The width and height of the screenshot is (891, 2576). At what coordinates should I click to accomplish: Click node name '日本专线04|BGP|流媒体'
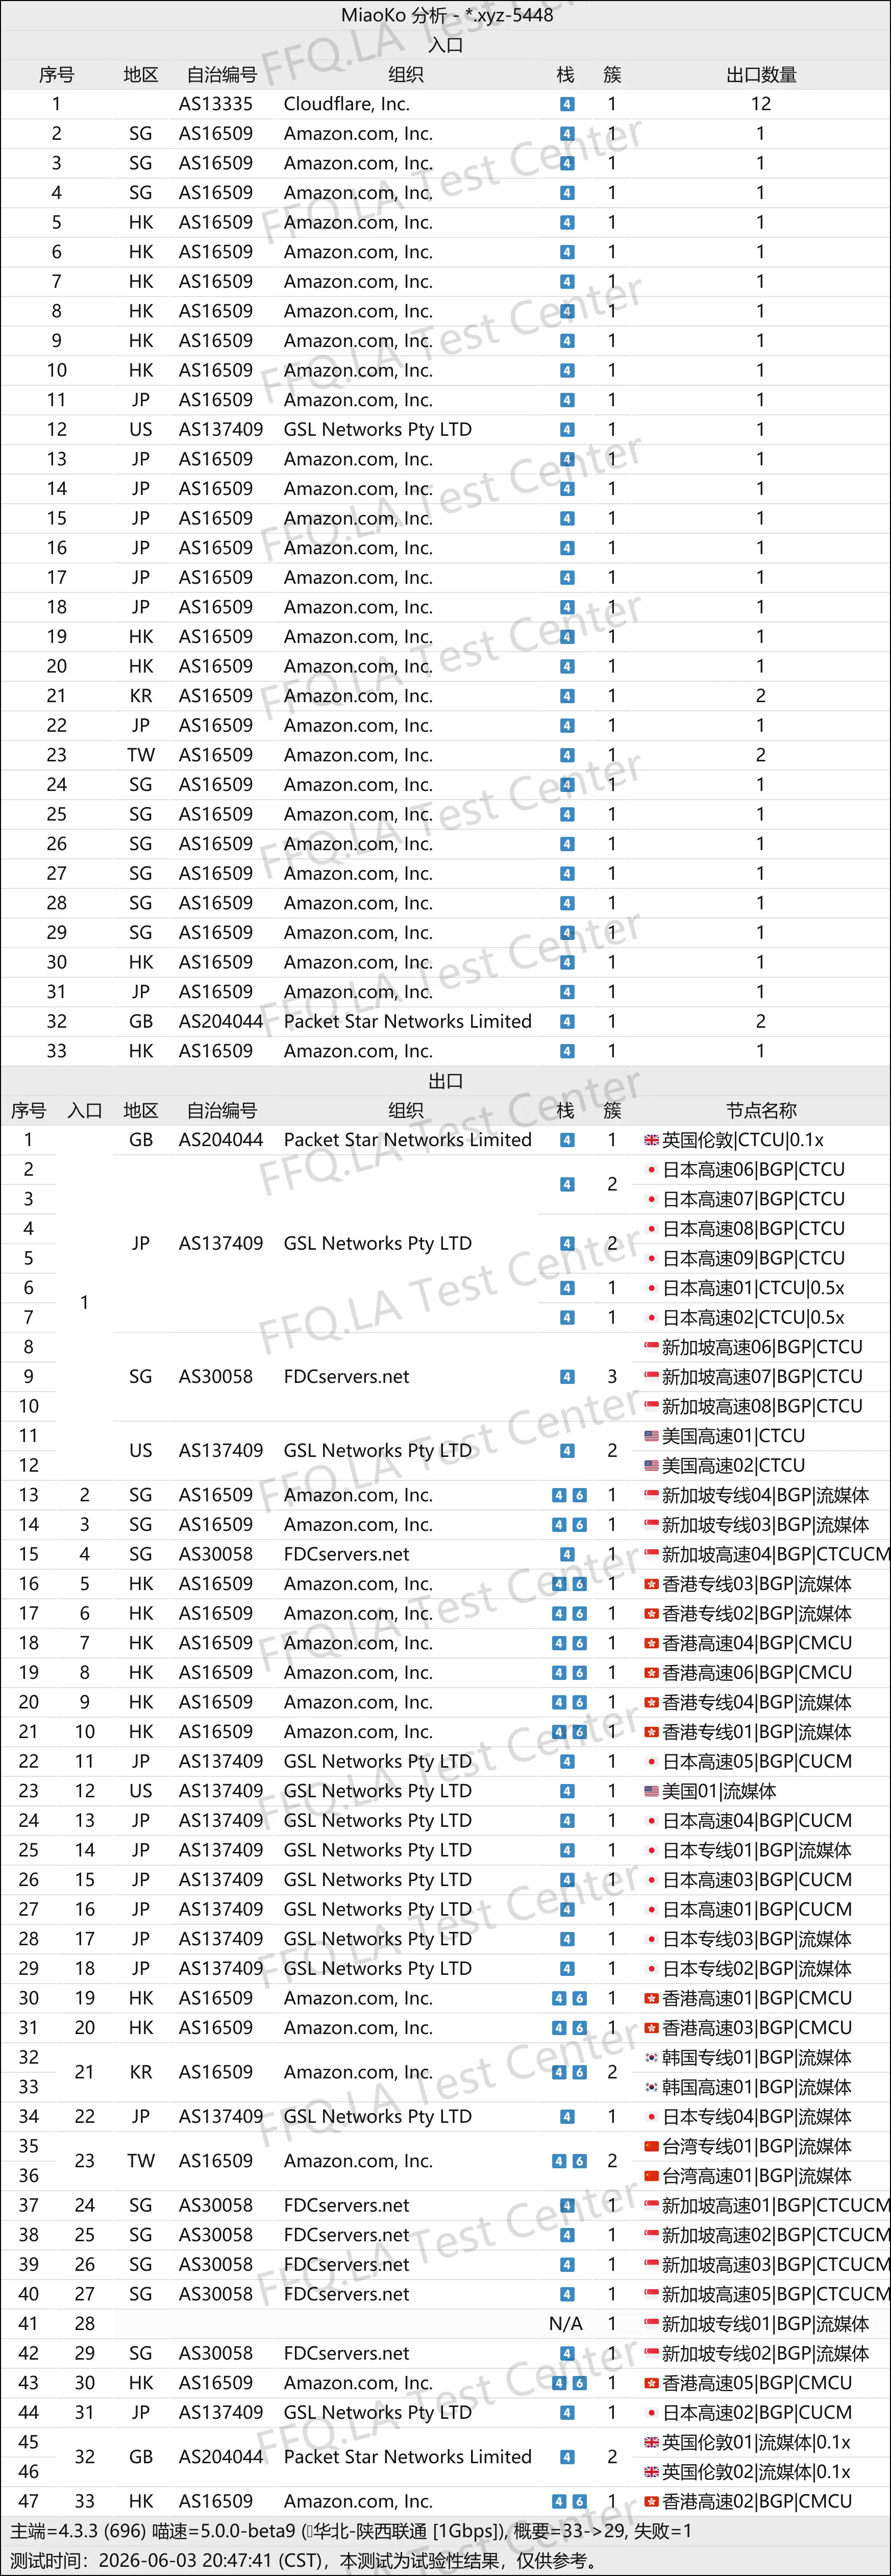[757, 2117]
